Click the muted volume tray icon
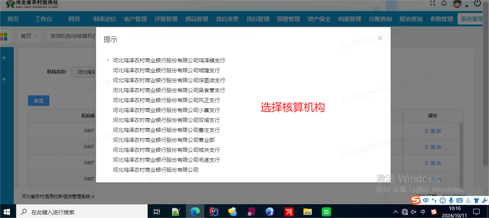 point(414,211)
